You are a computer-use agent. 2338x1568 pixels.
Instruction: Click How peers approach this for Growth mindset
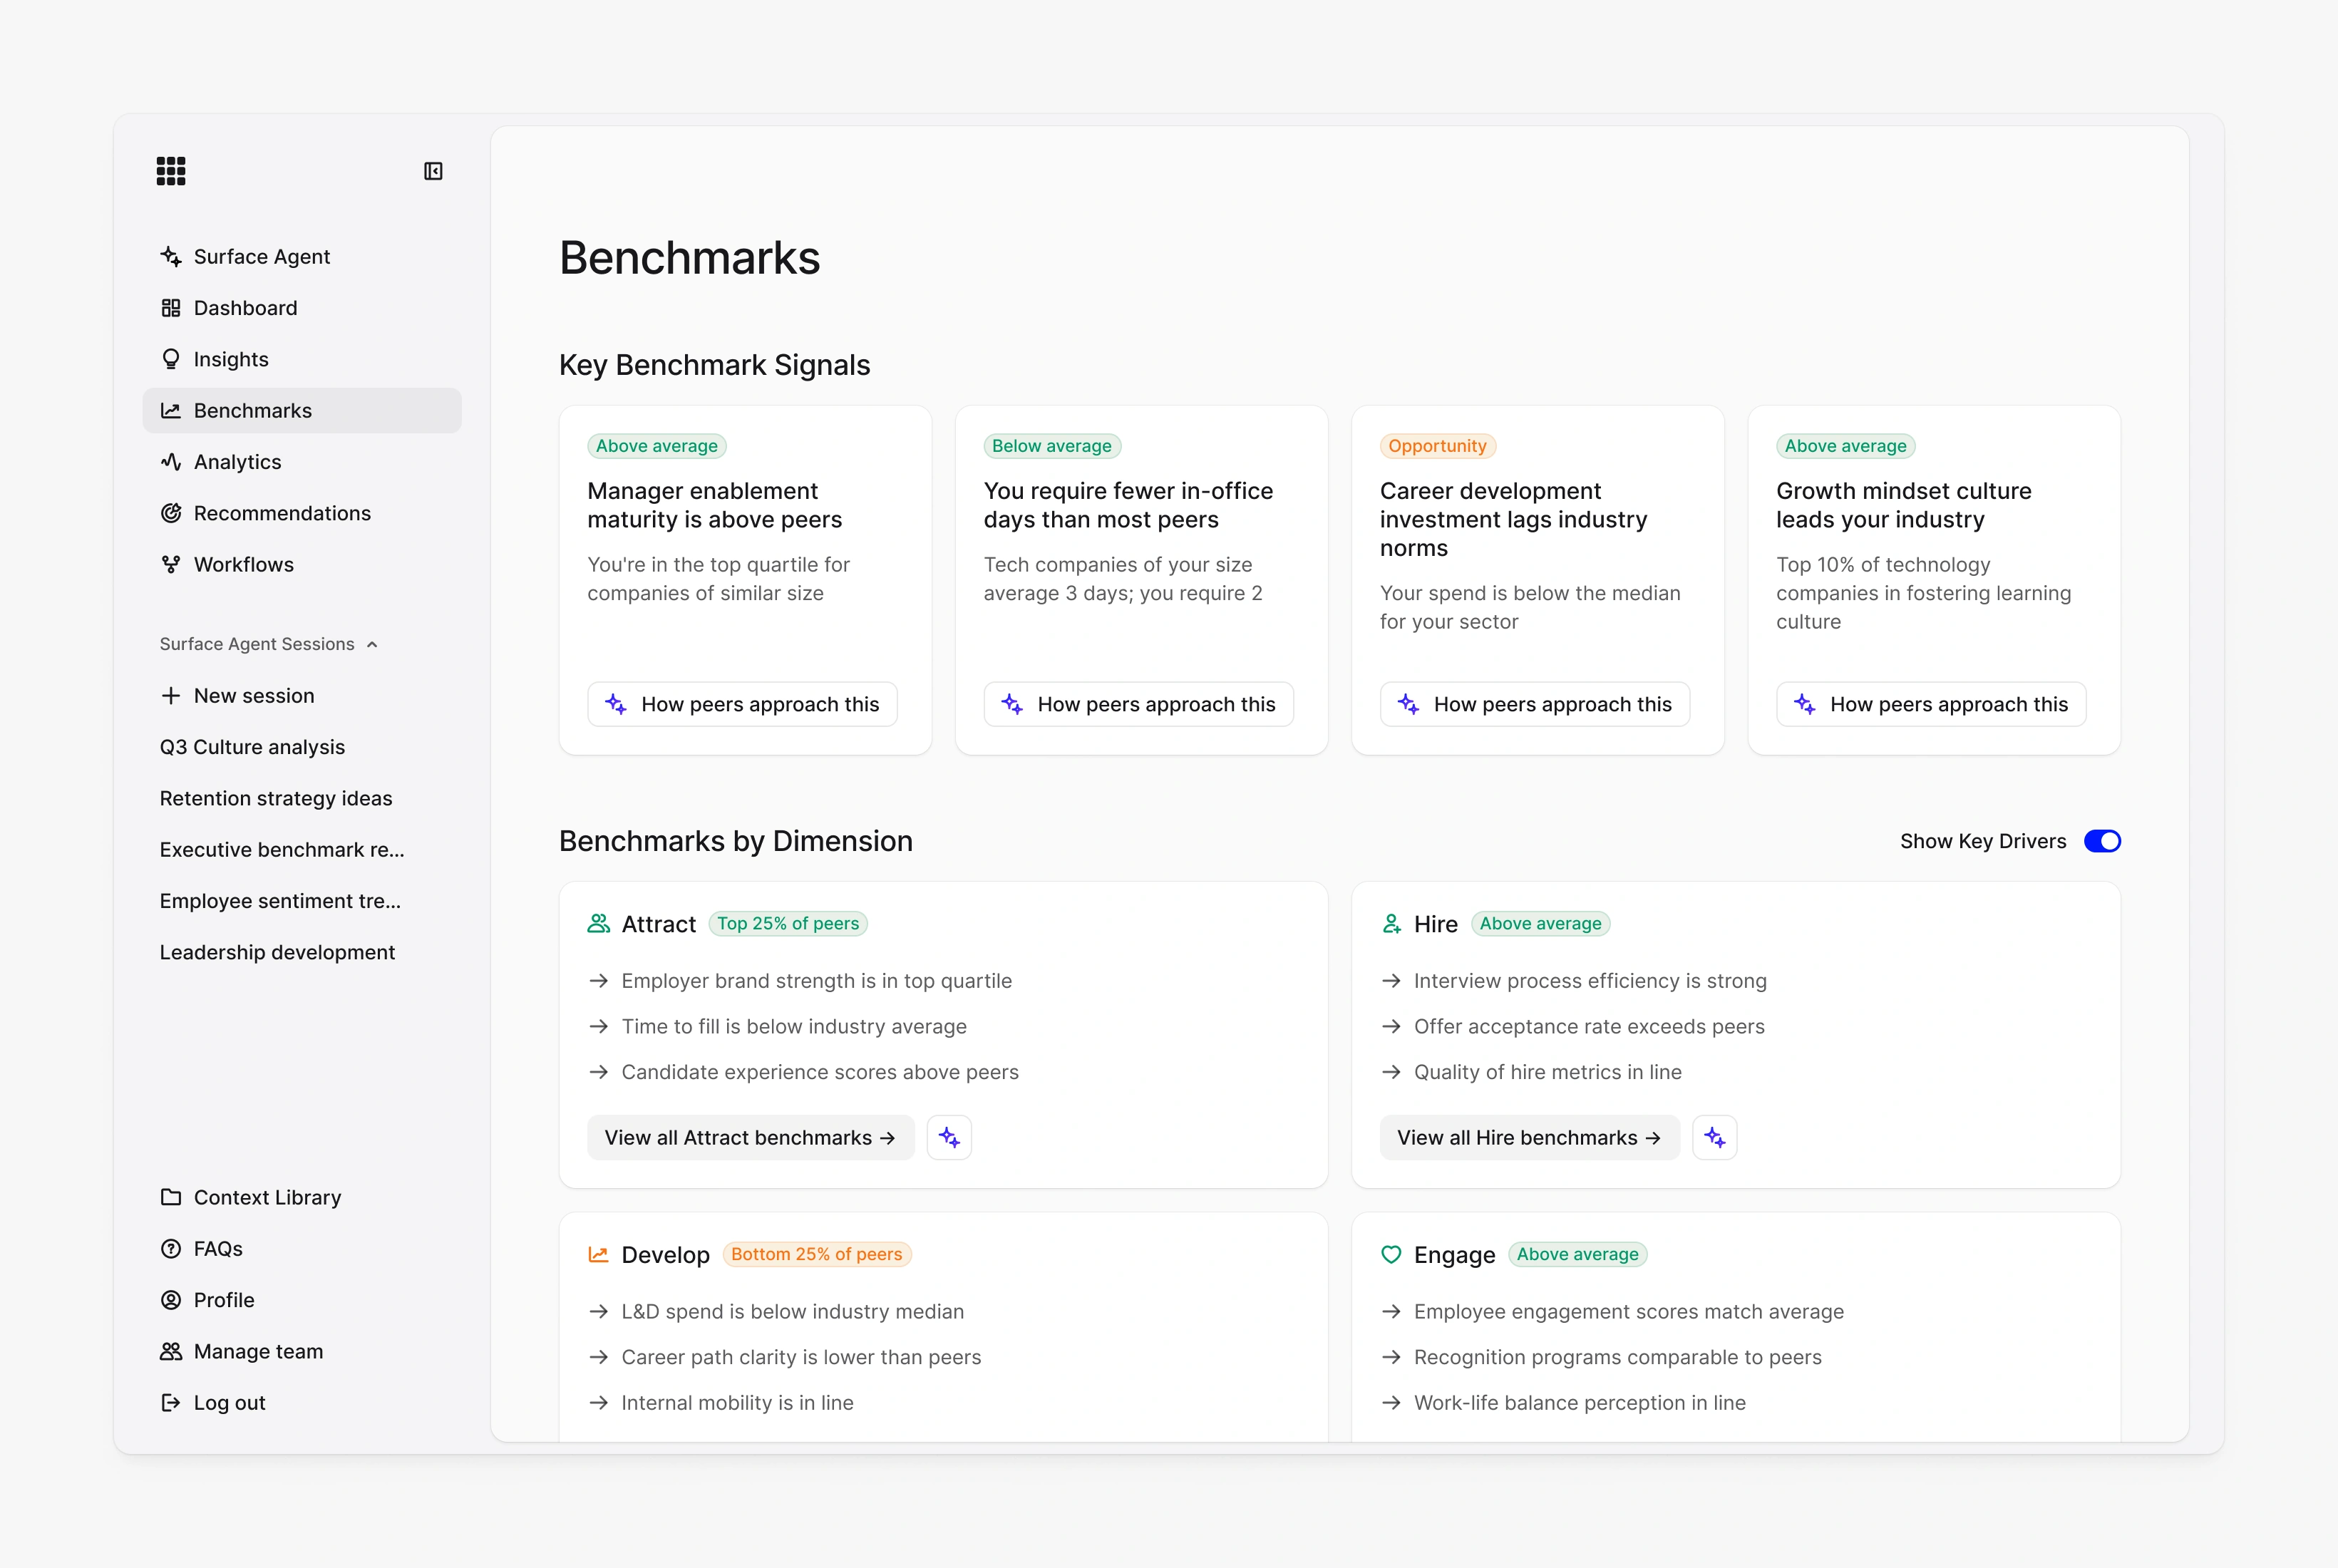coord(1931,704)
